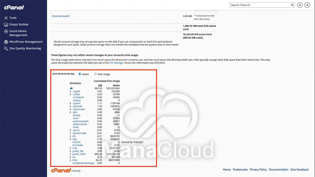Viewport: 315px width, 177px height.
Task: Expand the tmp directory chevron
Action: pos(70,160)
